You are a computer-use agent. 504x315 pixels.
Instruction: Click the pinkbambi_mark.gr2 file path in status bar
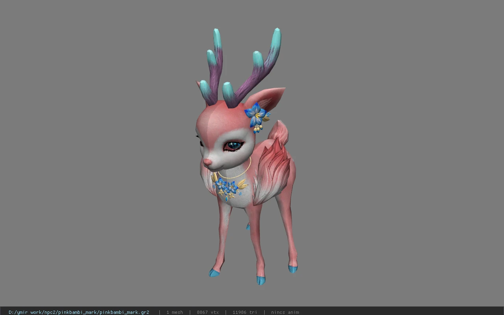[x=79, y=312]
